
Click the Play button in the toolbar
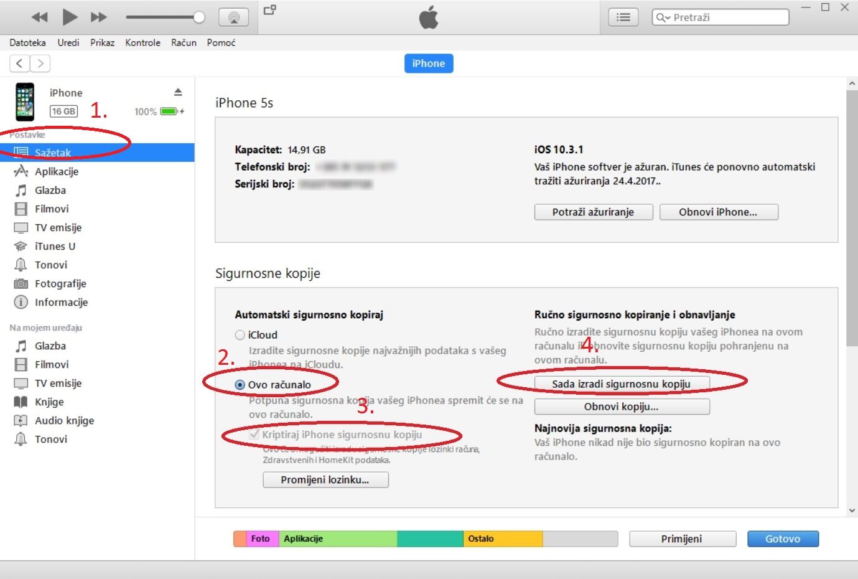point(70,17)
